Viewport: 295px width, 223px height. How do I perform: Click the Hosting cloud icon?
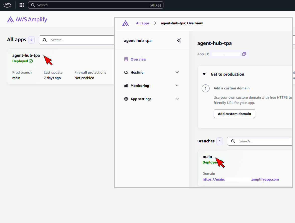coord(126,72)
